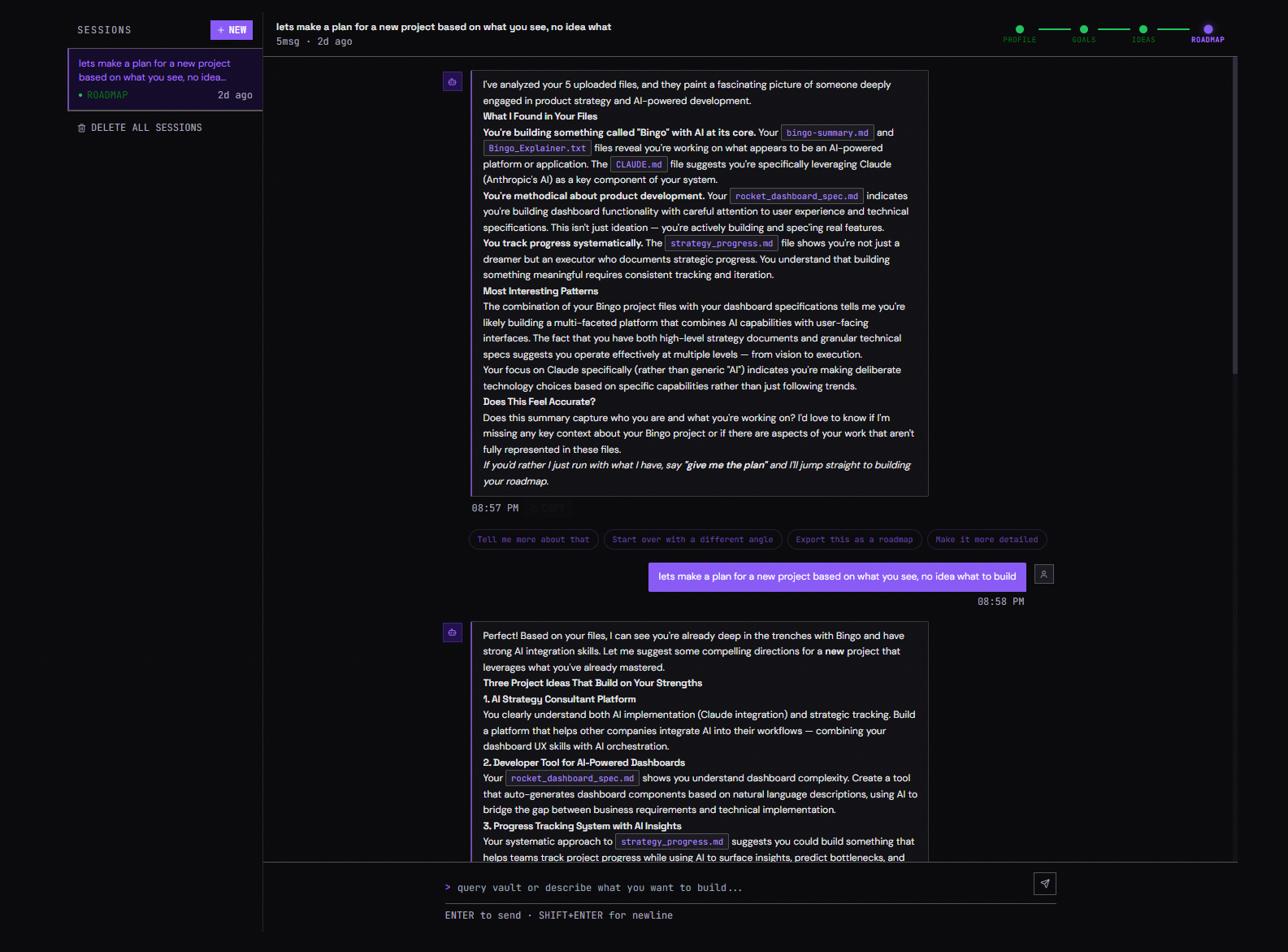Click '2. Developer Tool for AI-Powered Dashboards' heading
Screen dimensions: 1288x952
[584, 763]
